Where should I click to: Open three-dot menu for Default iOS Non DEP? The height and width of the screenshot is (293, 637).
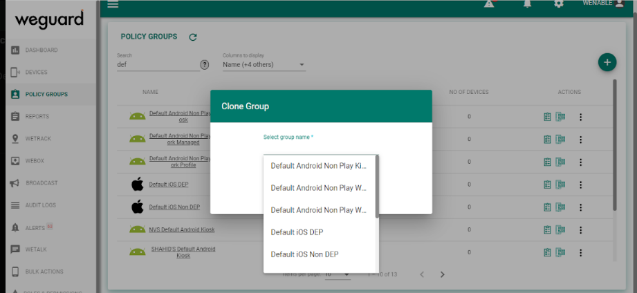(x=580, y=207)
